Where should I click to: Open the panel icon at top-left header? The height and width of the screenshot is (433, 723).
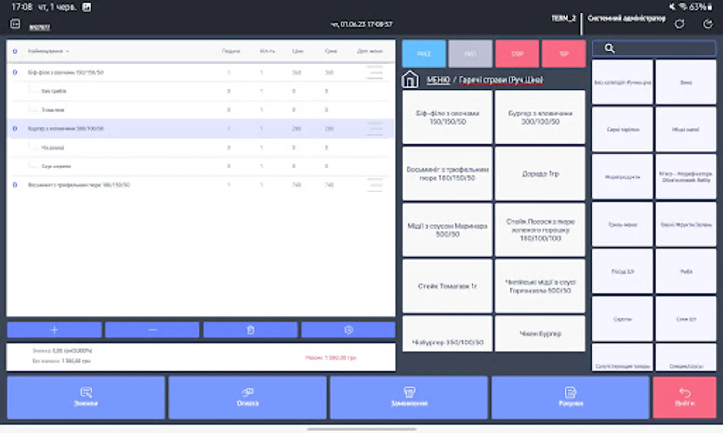pos(15,24)
